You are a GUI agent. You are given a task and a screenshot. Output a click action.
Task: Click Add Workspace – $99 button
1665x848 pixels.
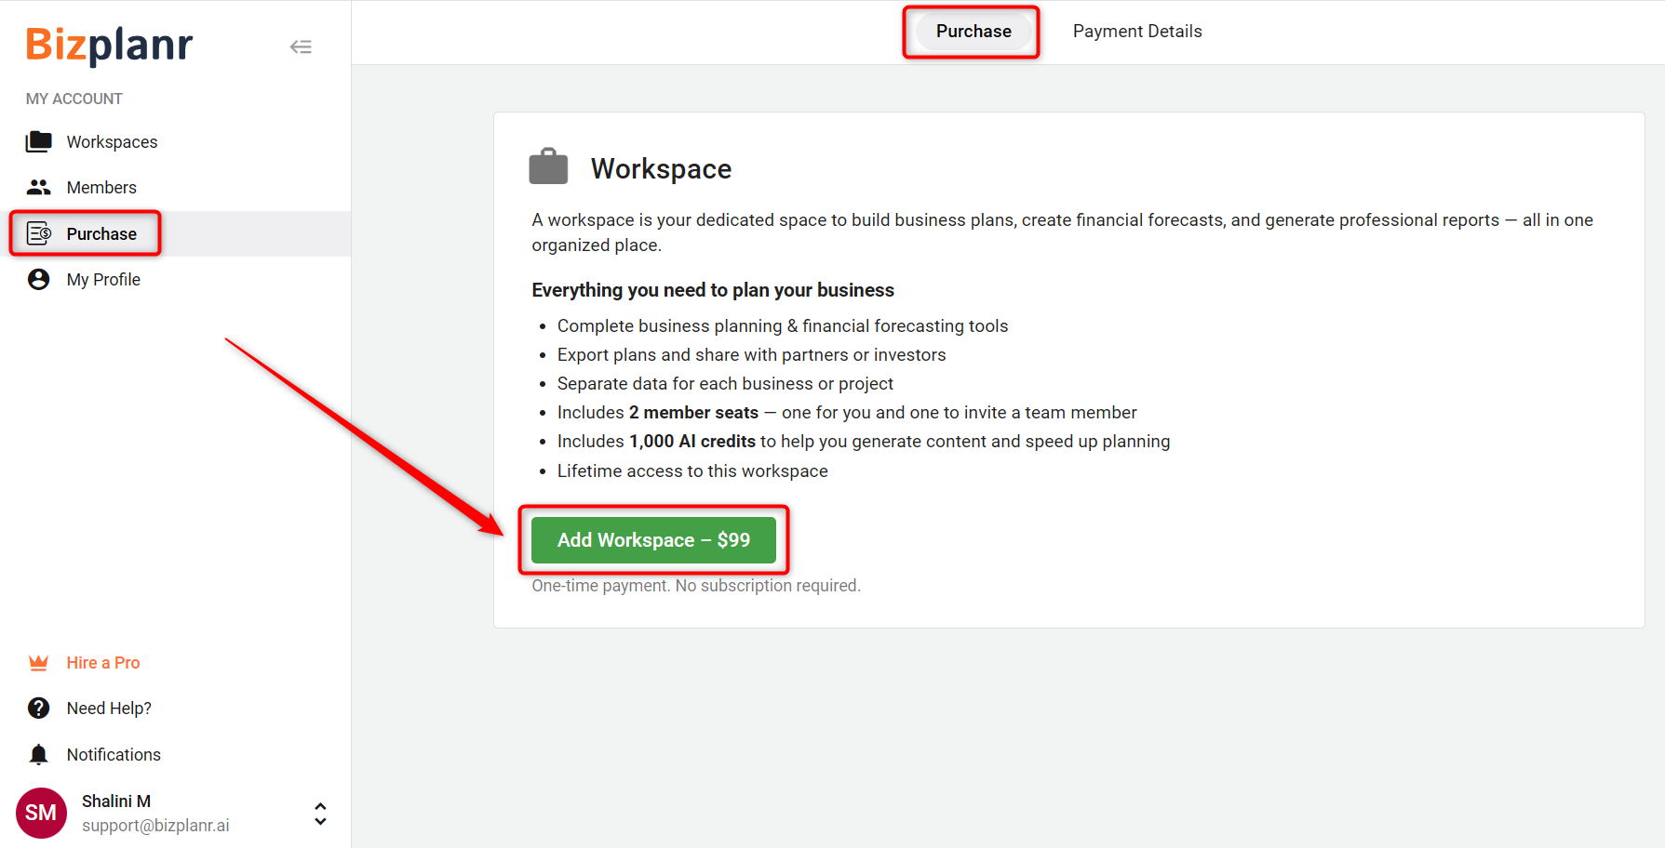tap(653, 540)
